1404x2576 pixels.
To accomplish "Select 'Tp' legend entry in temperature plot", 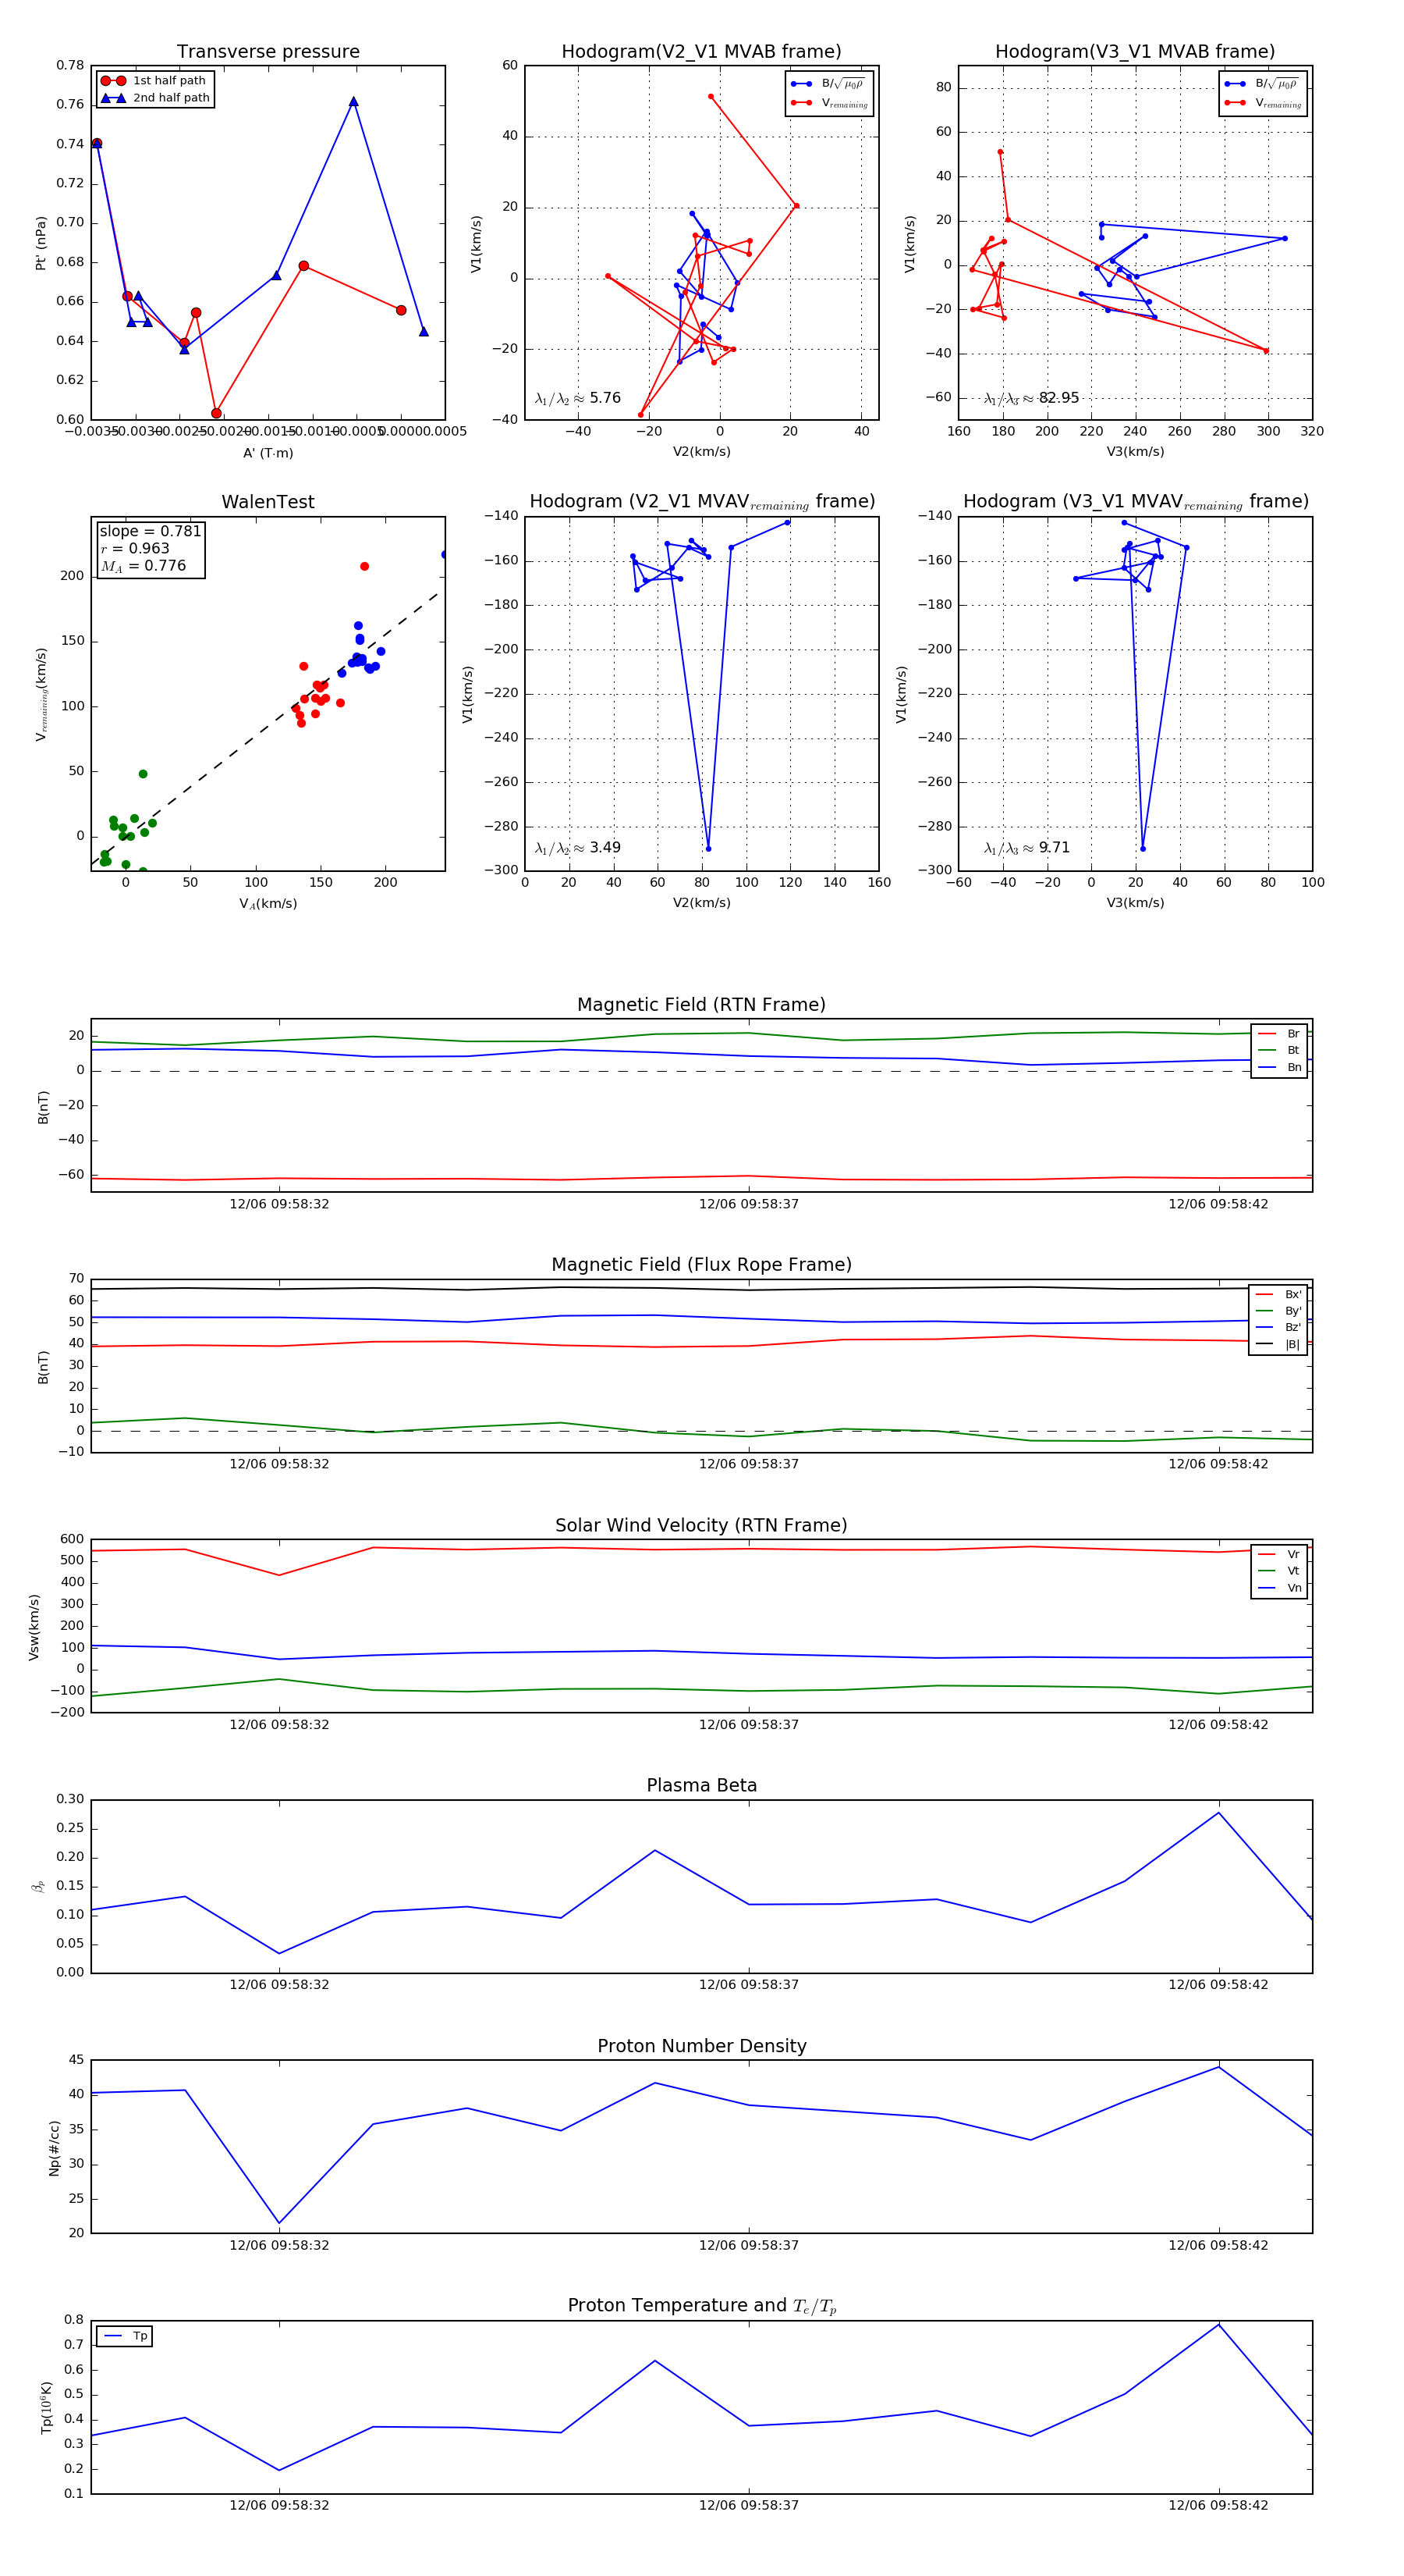I will (x=125, y=2336).
